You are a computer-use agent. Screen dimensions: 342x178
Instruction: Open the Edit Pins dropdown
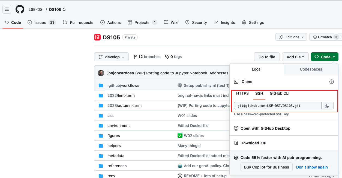click(291, 37)
